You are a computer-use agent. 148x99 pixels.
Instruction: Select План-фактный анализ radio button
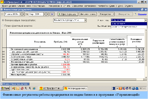coord(3,26)
